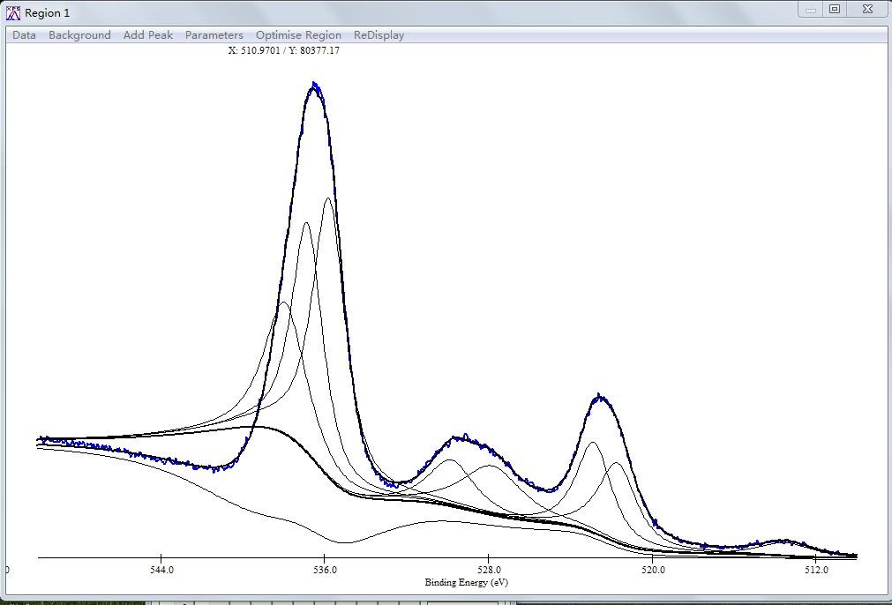Click the 512.0 axis tick label
892x605 pixels.
[x=816, y=570]
